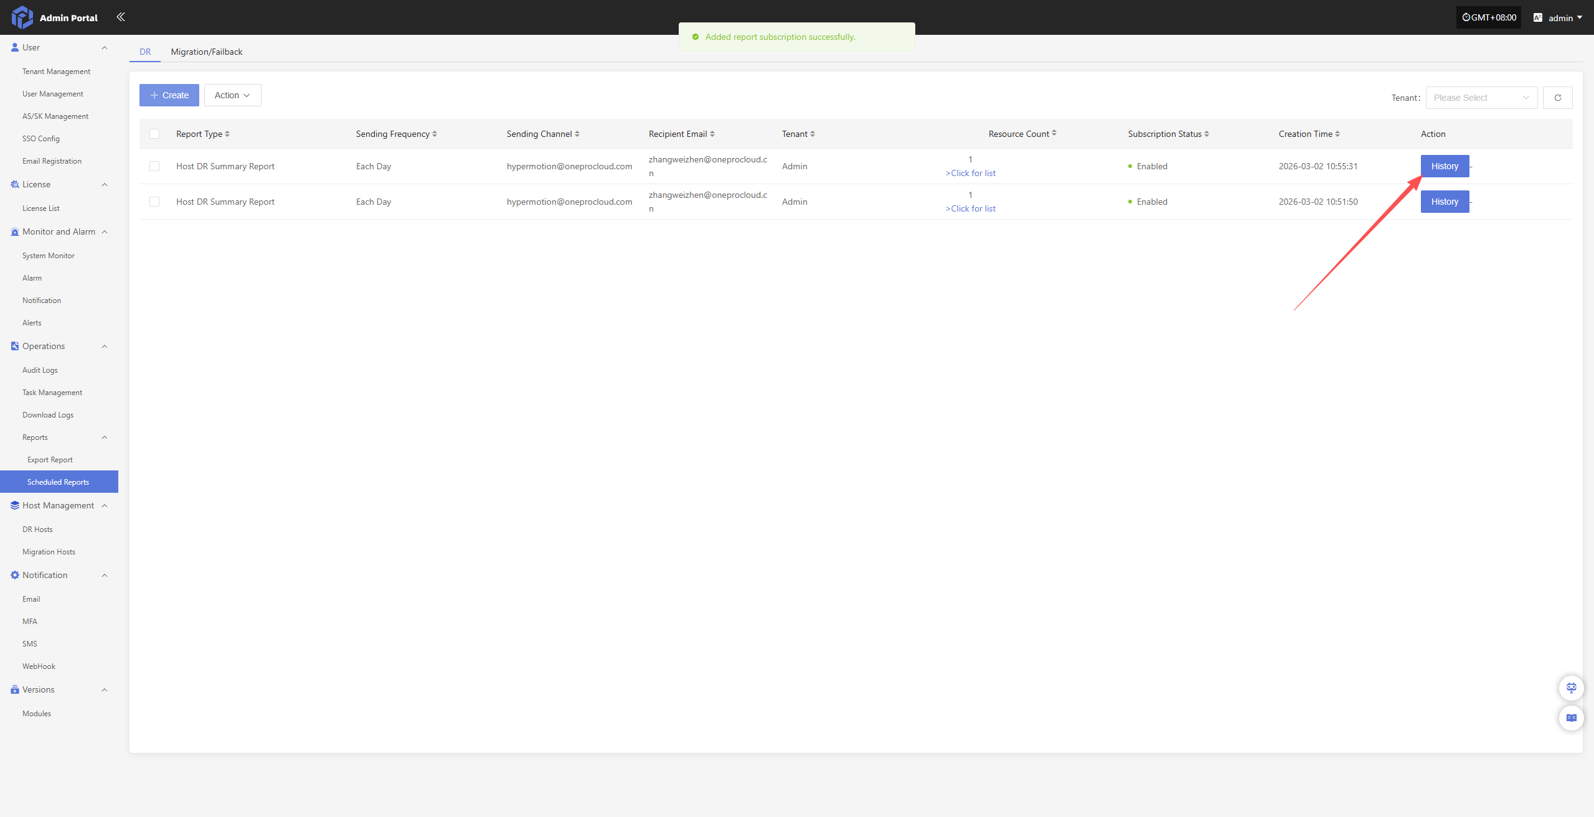Open the robot assistant floating icon
Screen dimensions: 1594x817
click(x=1571, y=688)
